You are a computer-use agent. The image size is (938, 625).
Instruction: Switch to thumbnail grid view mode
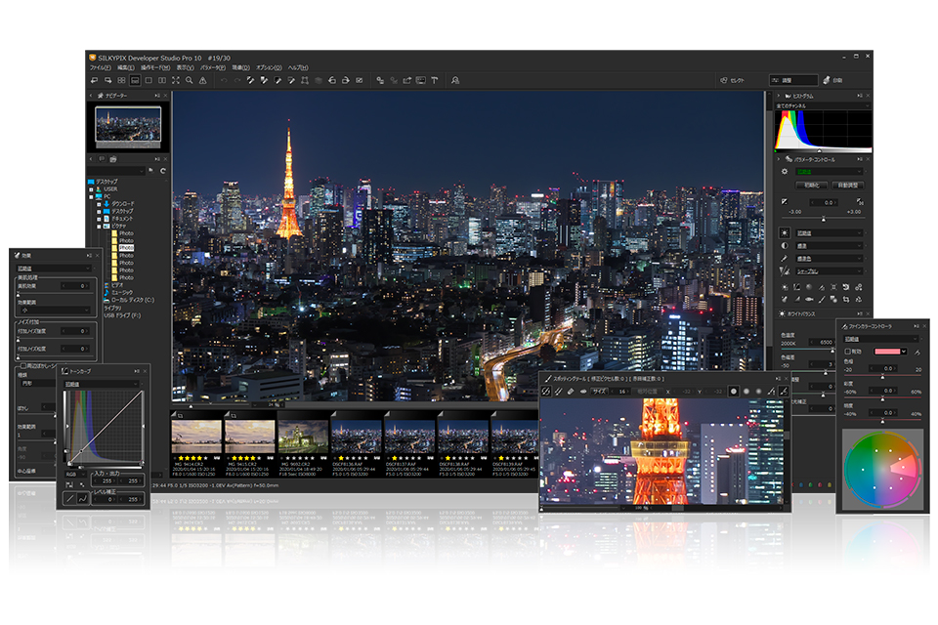pyautogui.click(x=121, y=80)
